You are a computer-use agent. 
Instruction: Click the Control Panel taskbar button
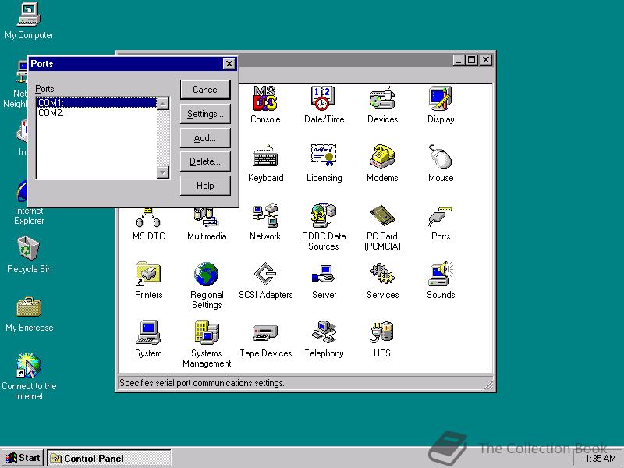click(109, 459)
